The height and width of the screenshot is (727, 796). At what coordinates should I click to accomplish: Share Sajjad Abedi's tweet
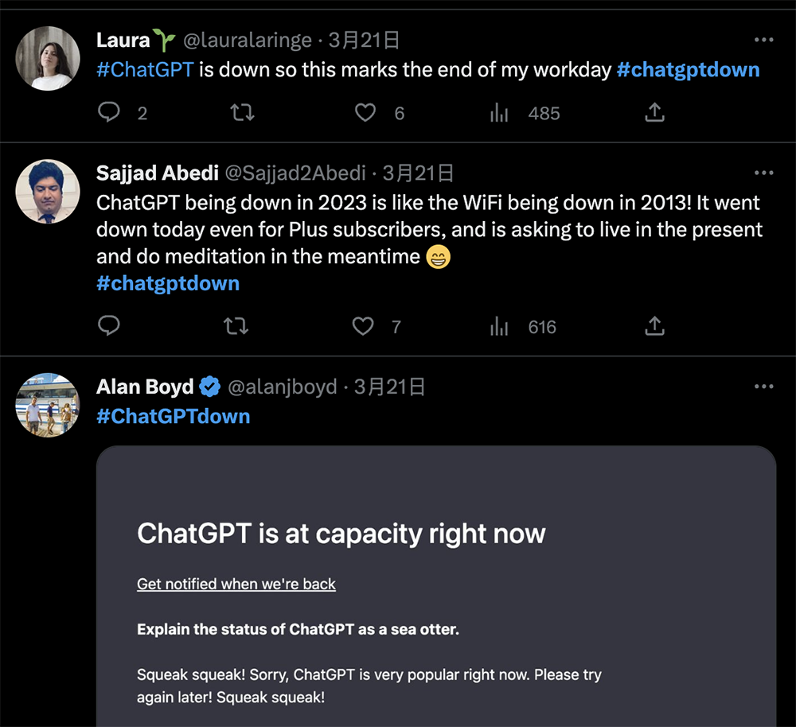point(654,326)
